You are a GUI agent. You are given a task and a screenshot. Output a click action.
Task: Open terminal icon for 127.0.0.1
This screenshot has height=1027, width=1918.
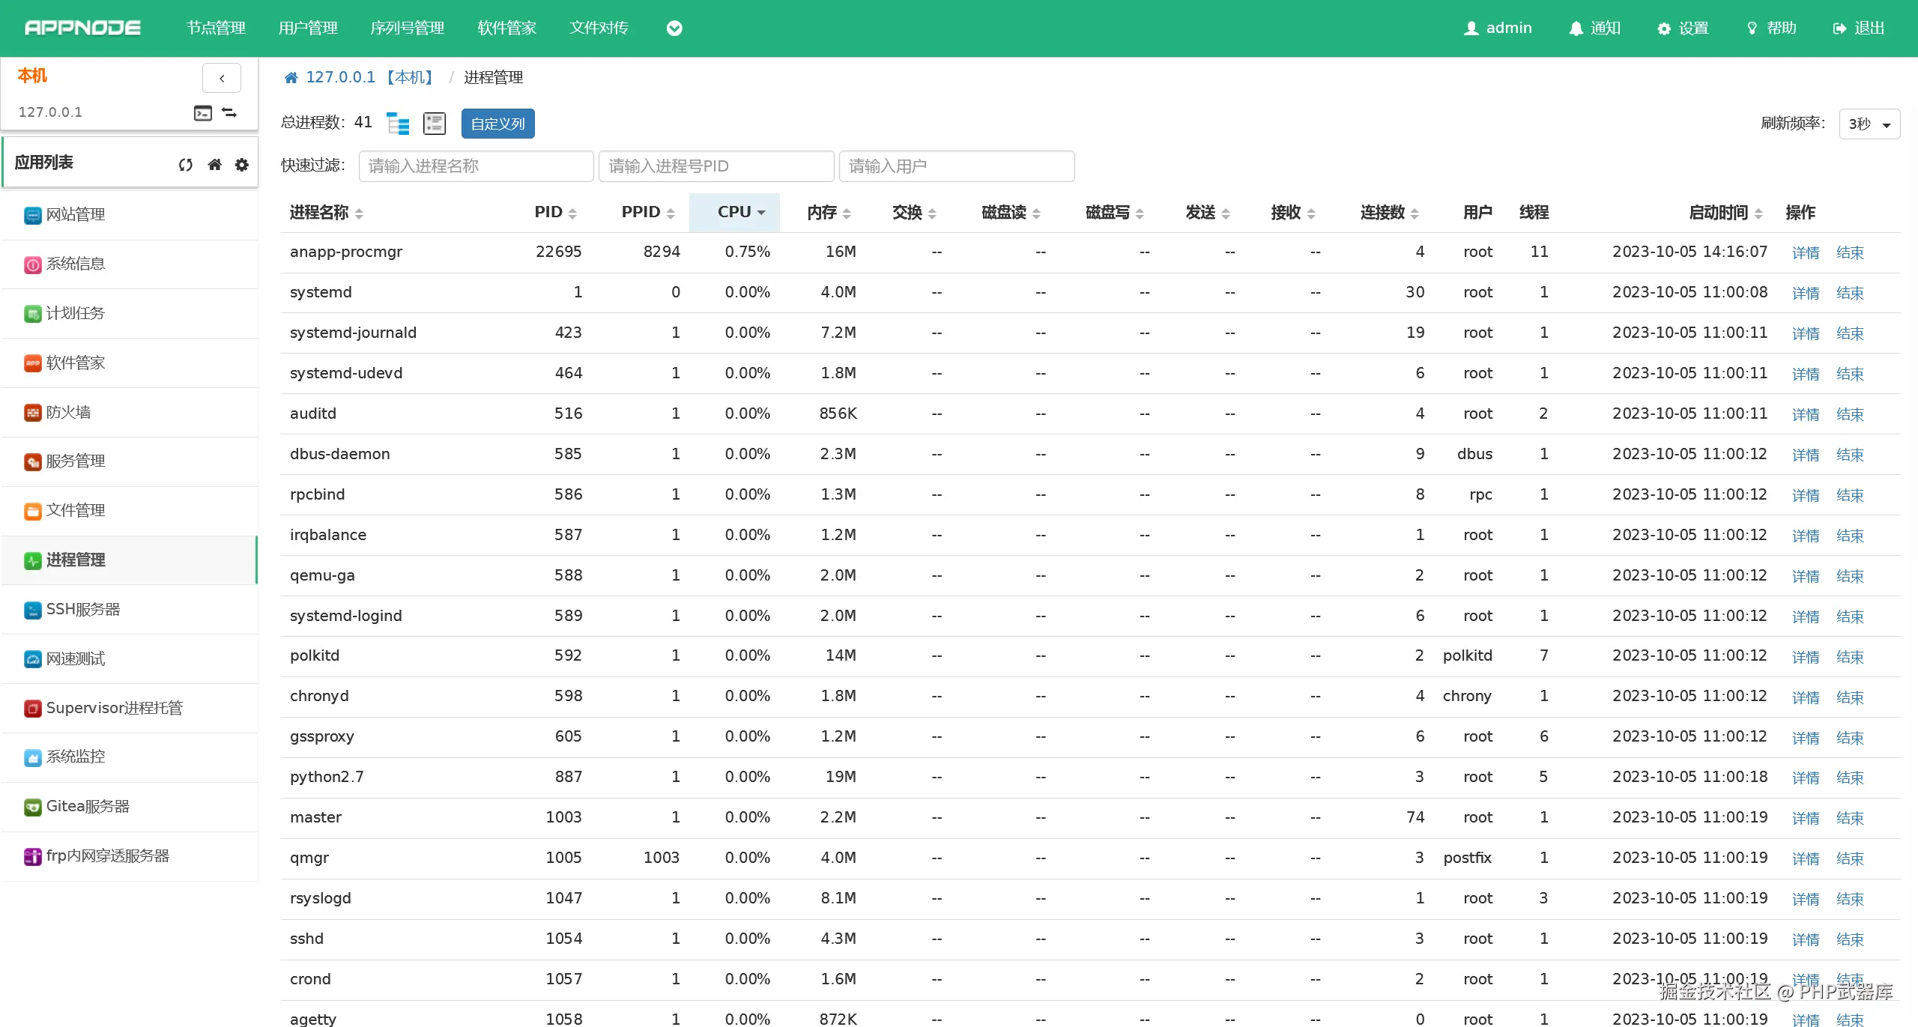pos(203,113)
